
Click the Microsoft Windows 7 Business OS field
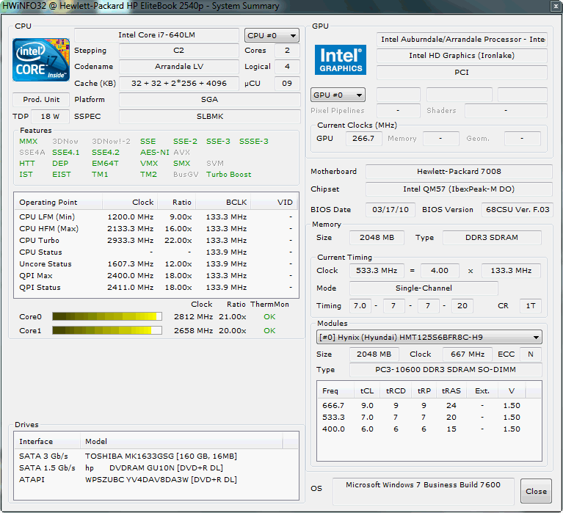[423, 491]
